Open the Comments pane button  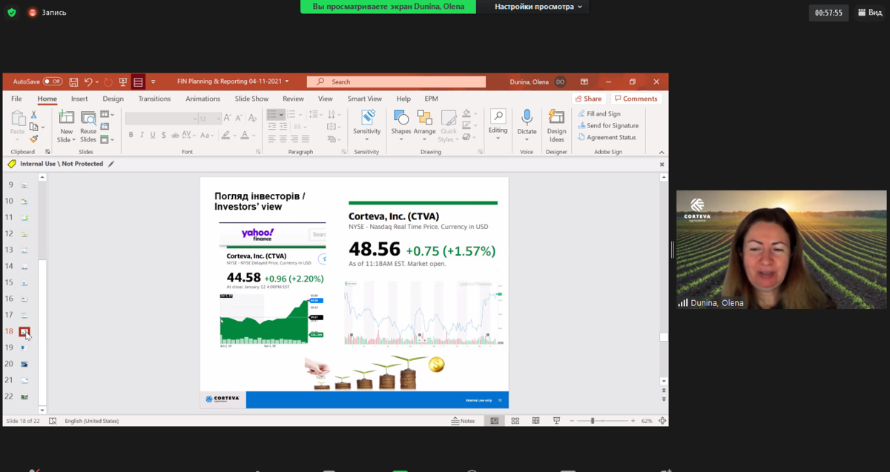636,99
